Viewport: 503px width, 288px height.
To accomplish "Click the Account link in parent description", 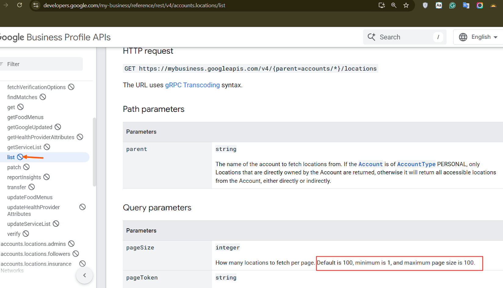I will pyautogui.click(x=370, y=164).
